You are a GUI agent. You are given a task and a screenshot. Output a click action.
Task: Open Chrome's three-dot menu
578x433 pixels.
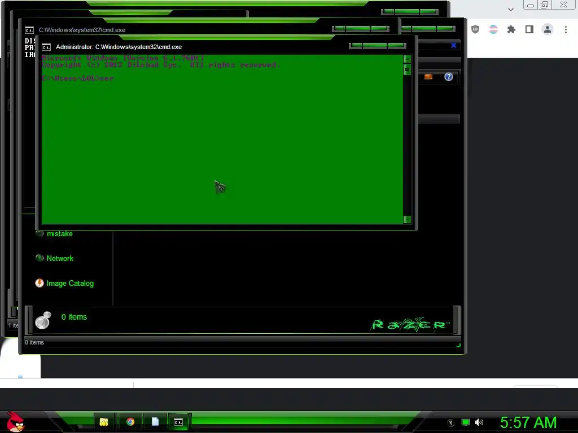[x=566, y=29]
